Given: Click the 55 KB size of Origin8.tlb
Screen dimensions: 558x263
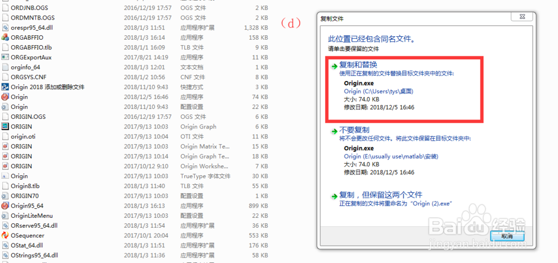Looking at the screenshot, I should tap(260, 186).
